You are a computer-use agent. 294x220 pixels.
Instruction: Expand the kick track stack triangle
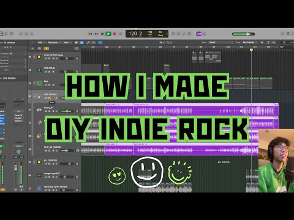(x=34, y=83)
